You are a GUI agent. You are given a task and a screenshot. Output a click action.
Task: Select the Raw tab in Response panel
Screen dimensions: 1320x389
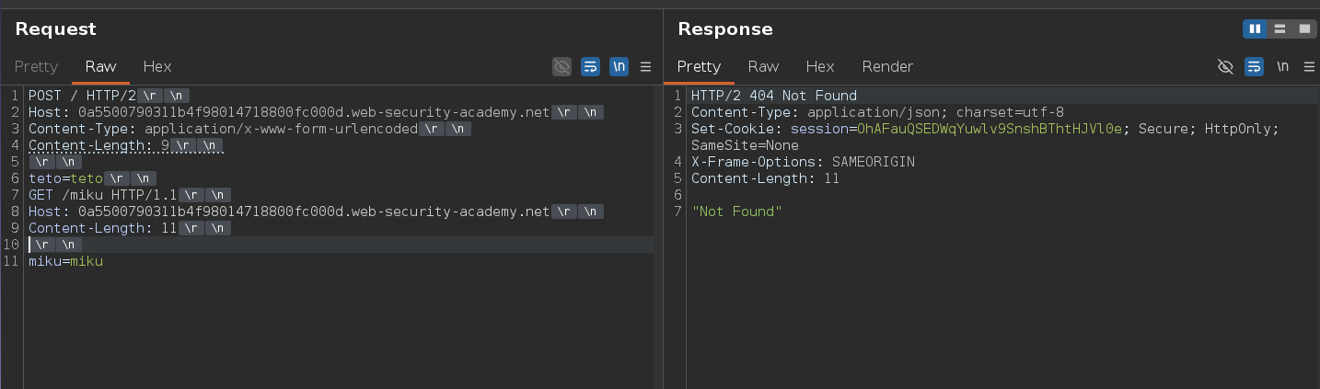[x=763, y=66]
